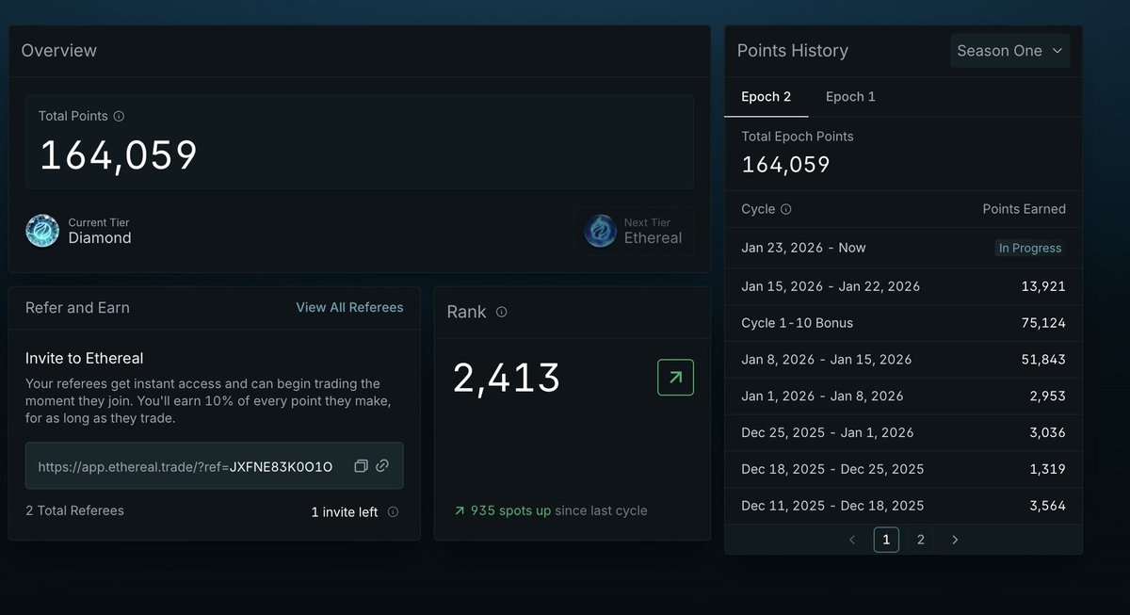Click the Diamond tier badge icon

[42, 231]
